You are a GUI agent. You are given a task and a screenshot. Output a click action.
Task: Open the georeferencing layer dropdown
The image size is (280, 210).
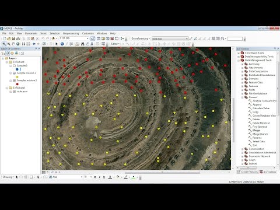click(x=187, y=38)
